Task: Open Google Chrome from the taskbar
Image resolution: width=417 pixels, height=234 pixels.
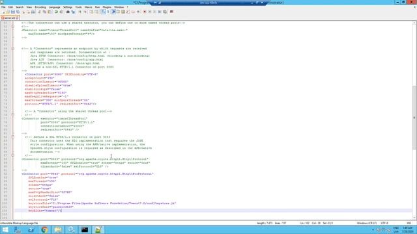Action: point(44,229)
